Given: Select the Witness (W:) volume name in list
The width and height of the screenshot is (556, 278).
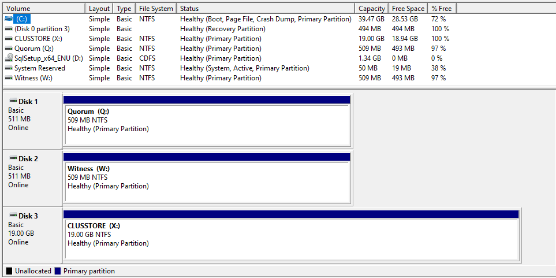Looking at the screenshot, I should 33,78.
